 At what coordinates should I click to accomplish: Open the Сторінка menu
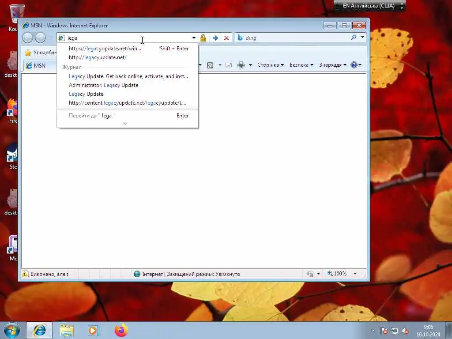271,65
